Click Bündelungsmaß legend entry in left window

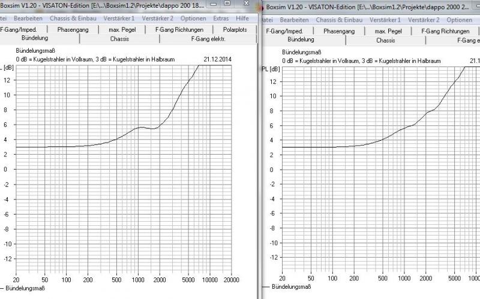tap(25, 288)
